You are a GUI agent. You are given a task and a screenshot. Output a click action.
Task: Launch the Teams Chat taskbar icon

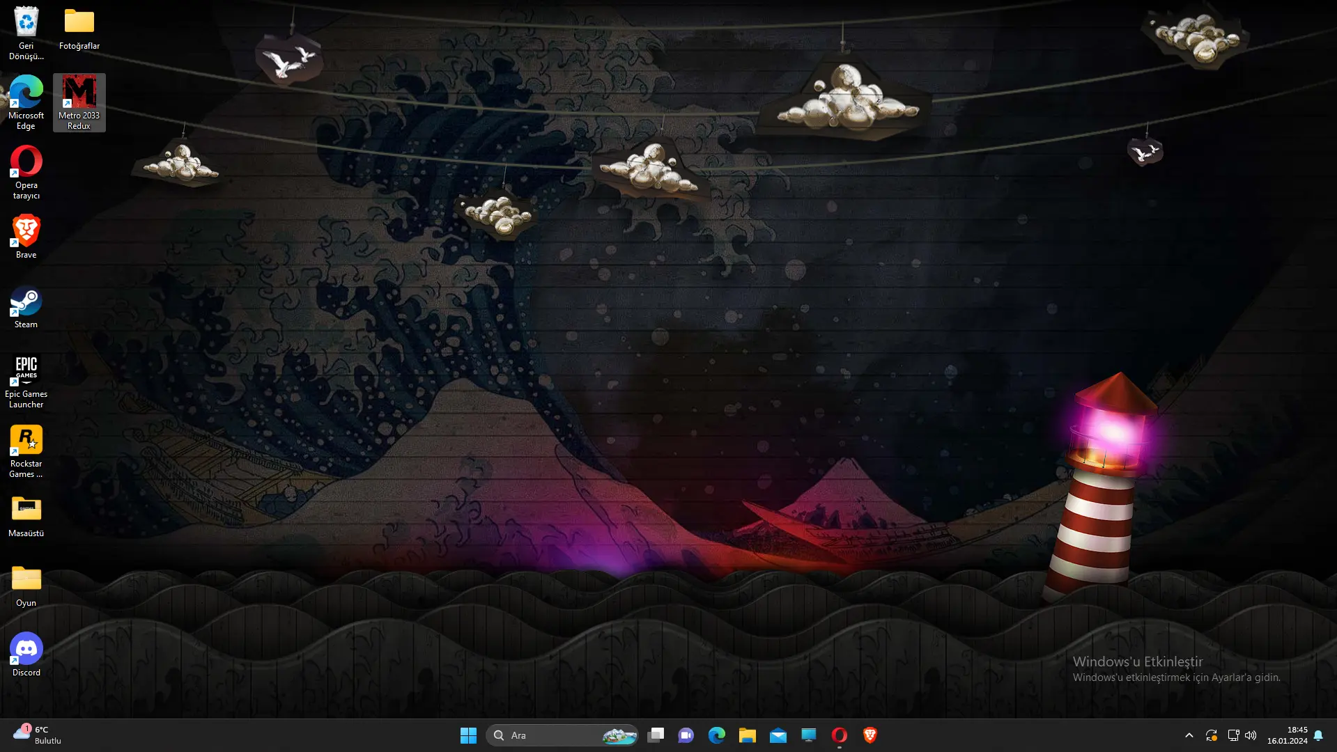click(x=686, y=735)
